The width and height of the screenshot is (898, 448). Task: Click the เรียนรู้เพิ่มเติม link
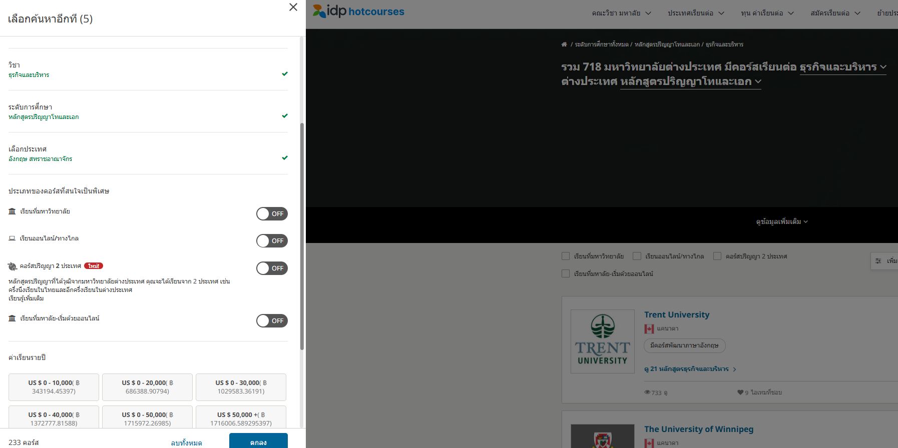pyautogui.click(x=26, y=298)
